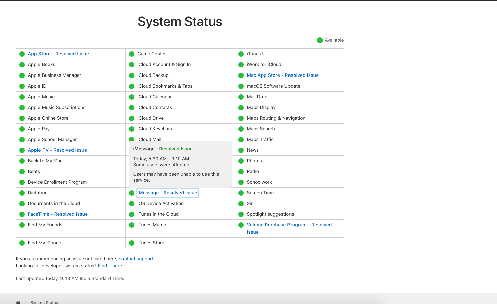497x304 pixels.
Task: Select the status dot for iOS Device Activation
Action: click(132, 204)
